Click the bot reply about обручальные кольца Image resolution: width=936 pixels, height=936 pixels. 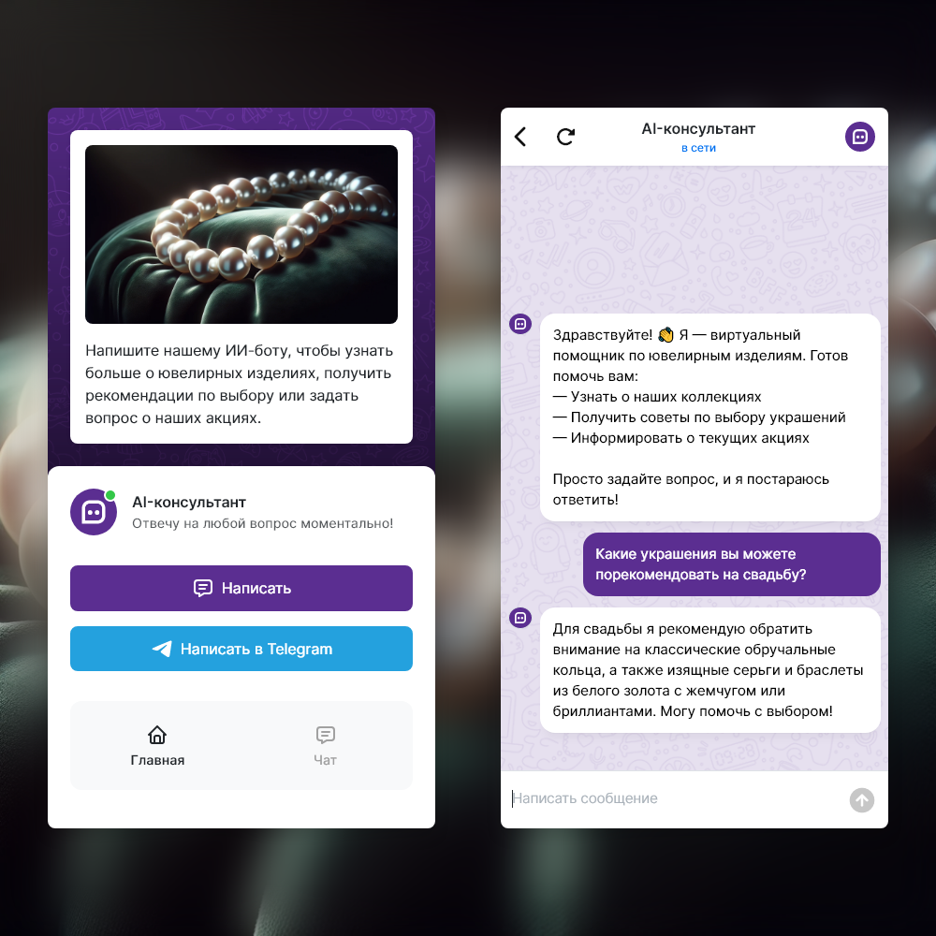[709, 670]
